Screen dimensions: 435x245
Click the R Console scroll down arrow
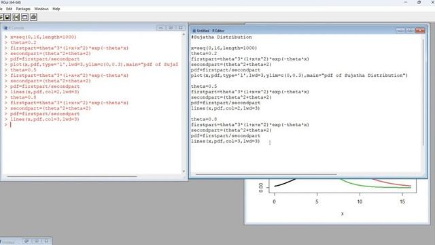point(184,171)
